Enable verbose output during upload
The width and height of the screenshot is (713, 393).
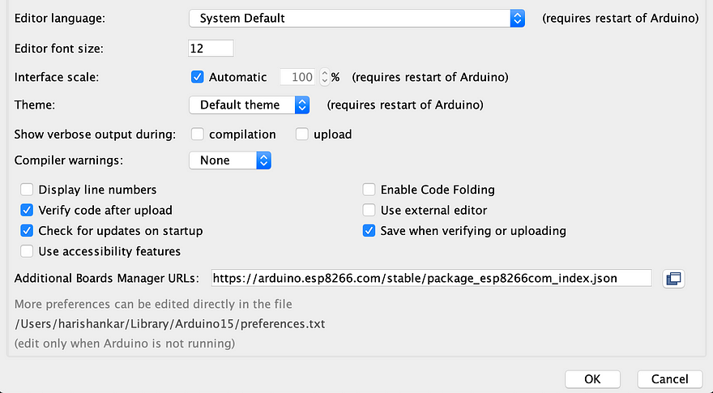tap(302, 135)
